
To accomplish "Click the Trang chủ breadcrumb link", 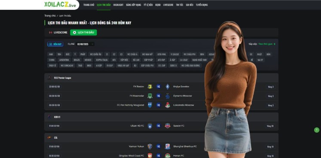I will tap(50, 16).
